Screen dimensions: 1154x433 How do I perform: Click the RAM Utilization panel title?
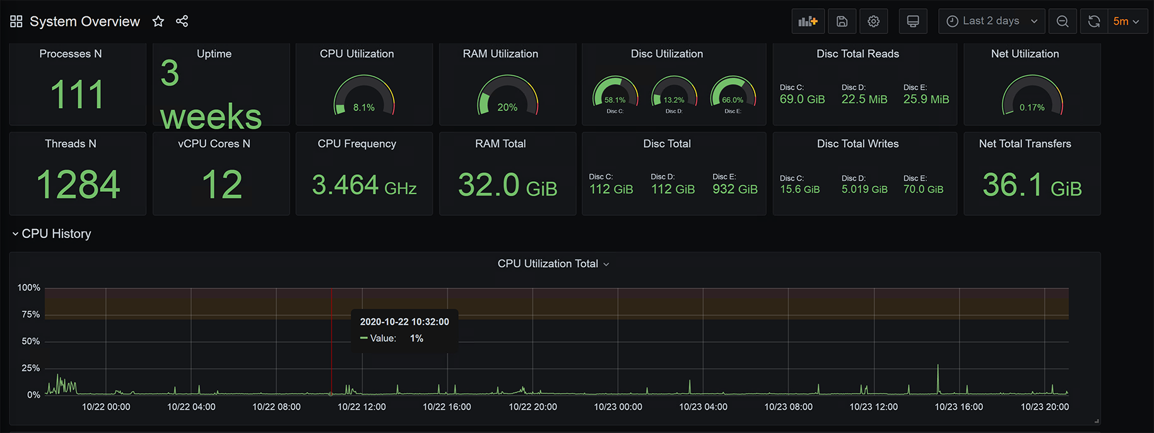tap(500, 54)
